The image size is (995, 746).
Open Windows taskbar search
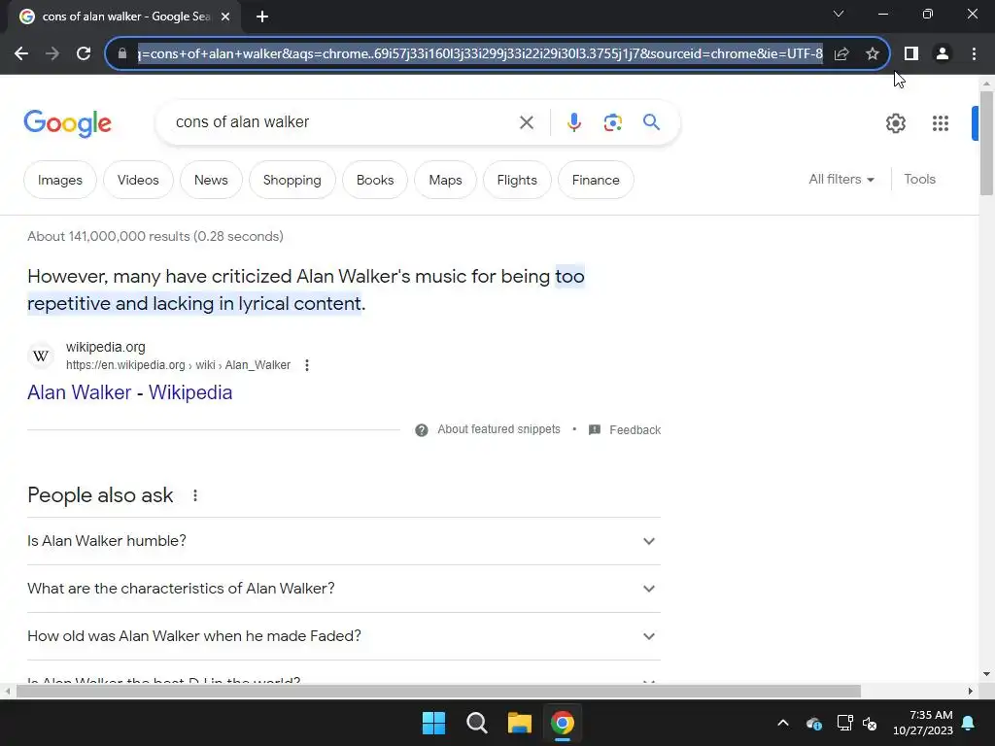(476, 723)
